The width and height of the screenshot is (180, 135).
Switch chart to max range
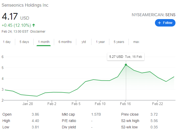[x=136, y=42]
